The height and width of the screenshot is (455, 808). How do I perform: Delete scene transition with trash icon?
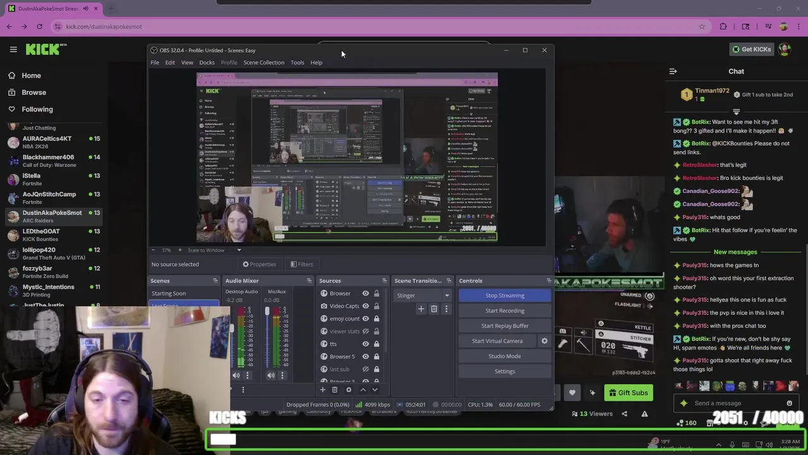pos(434,309)
